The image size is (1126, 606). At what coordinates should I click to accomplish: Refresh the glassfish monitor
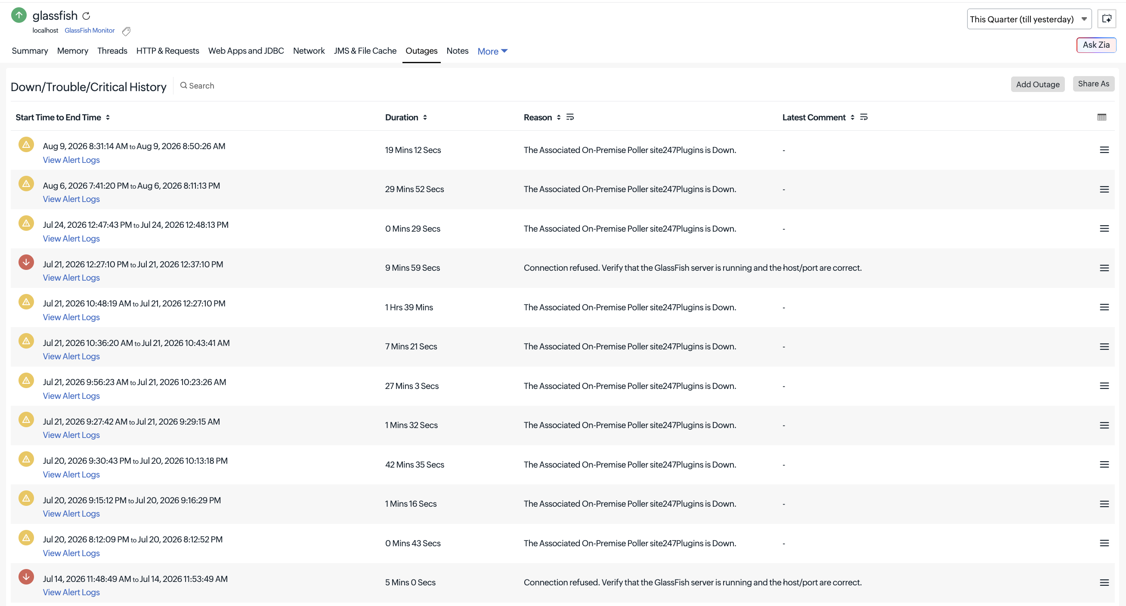87,16
